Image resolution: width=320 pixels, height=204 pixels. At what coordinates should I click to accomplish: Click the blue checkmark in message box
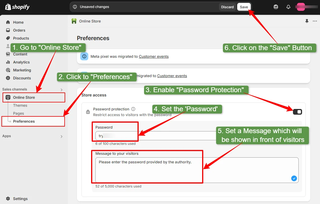294,178
